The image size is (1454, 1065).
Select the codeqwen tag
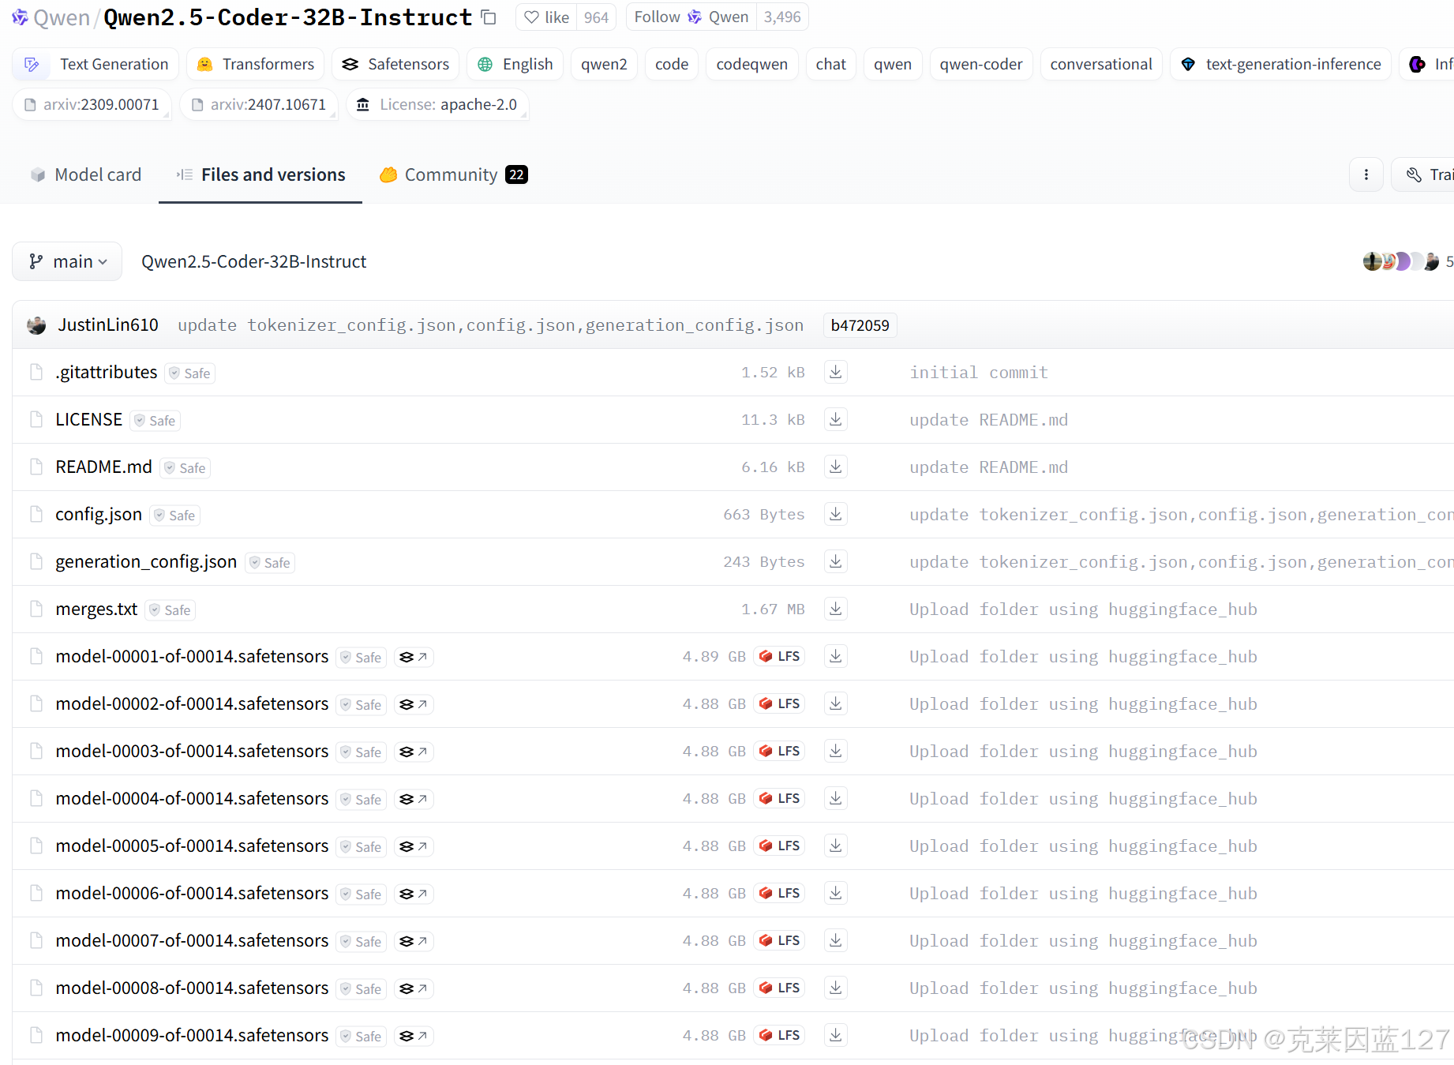[751, 64]
